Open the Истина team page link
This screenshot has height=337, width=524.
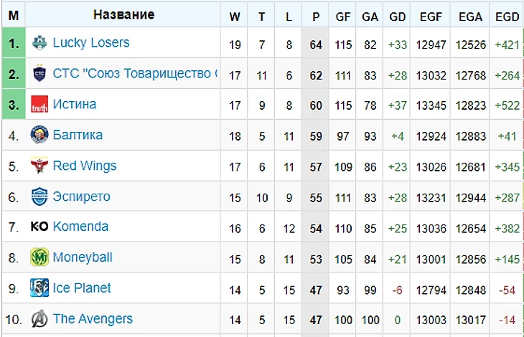pos(75,104)
